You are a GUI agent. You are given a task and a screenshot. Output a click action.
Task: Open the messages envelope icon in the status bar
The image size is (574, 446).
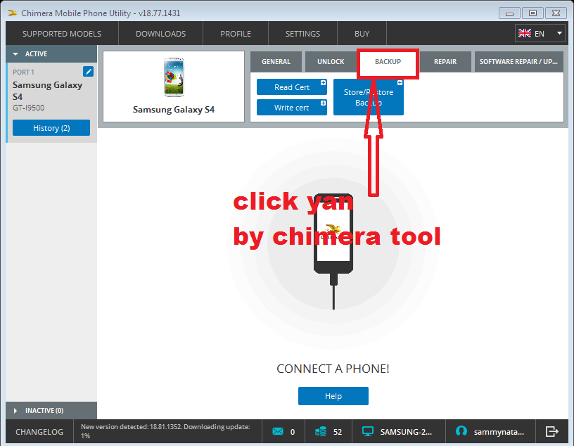coord(278,431)
